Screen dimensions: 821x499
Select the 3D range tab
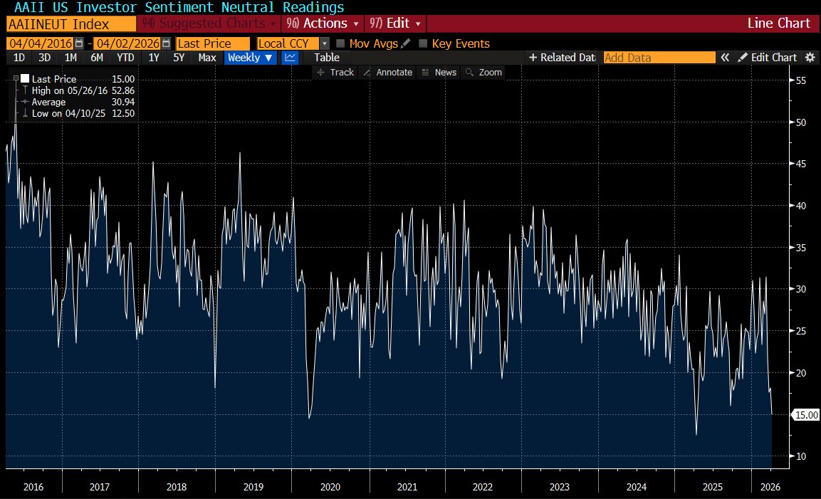[45, 58]
